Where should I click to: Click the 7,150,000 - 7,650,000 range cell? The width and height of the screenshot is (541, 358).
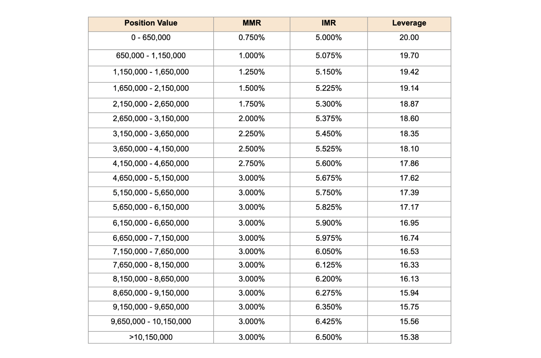coord(151,252)
